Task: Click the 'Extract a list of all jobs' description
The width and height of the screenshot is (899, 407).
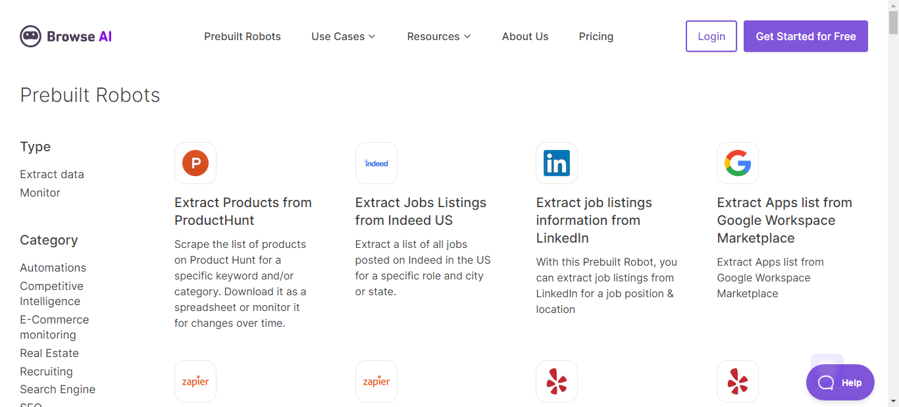Action: coord(423,268)
